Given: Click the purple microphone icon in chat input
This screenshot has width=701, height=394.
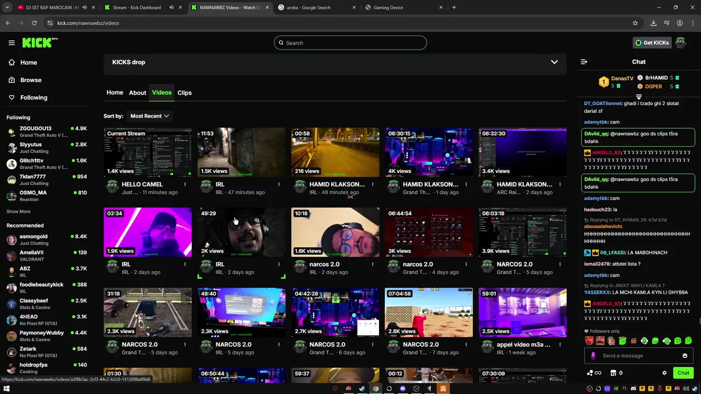Looking at the screenshot, I should pos(593,356).
